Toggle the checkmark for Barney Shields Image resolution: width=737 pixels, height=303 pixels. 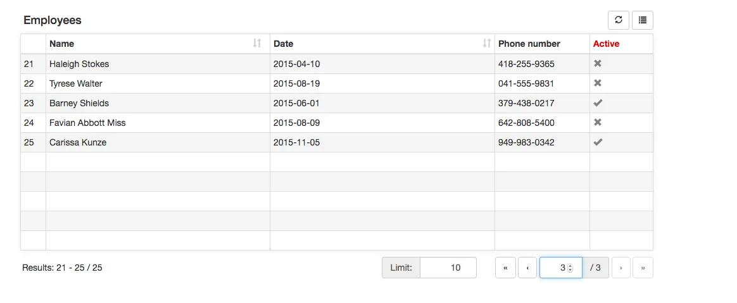[x=597, y=103]
